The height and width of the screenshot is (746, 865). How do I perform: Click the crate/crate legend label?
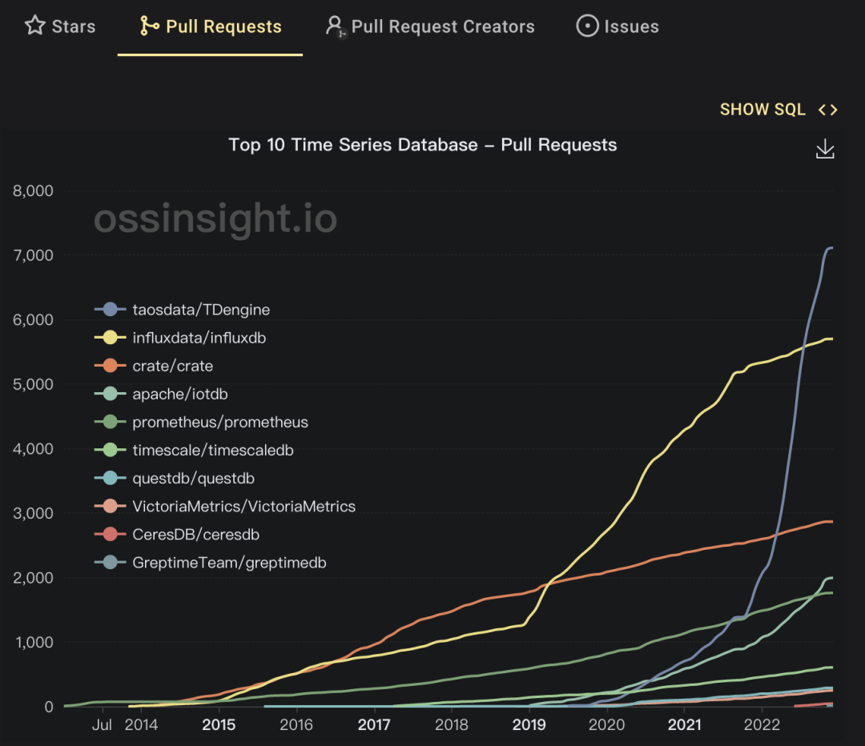tap(173, 366)
